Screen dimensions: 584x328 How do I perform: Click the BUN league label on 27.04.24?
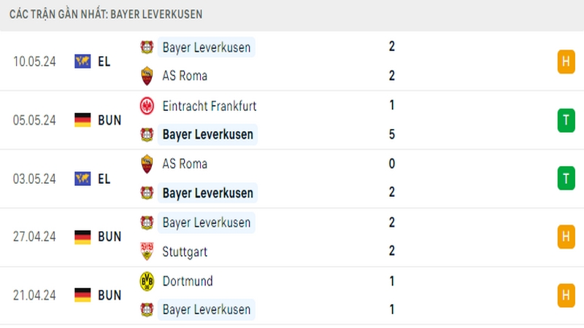109,236
